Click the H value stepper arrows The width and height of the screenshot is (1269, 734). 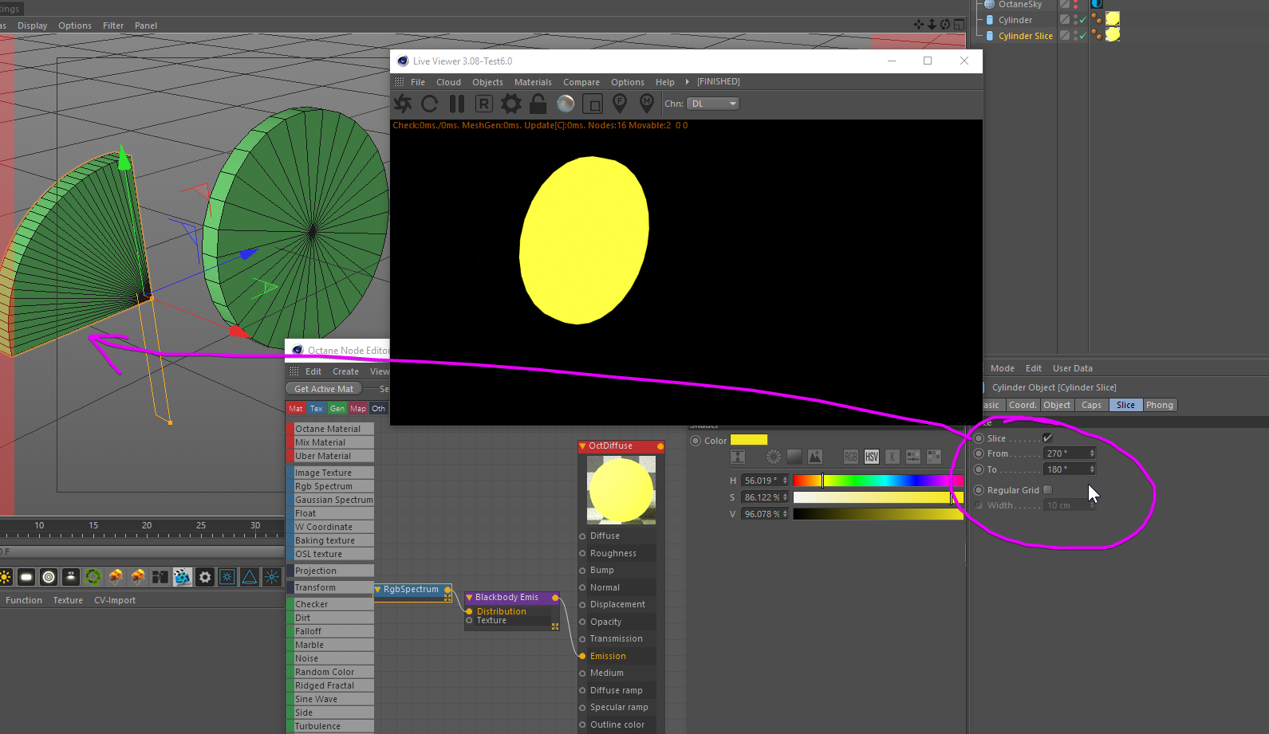pyautogui.click(x=785, y=481)
